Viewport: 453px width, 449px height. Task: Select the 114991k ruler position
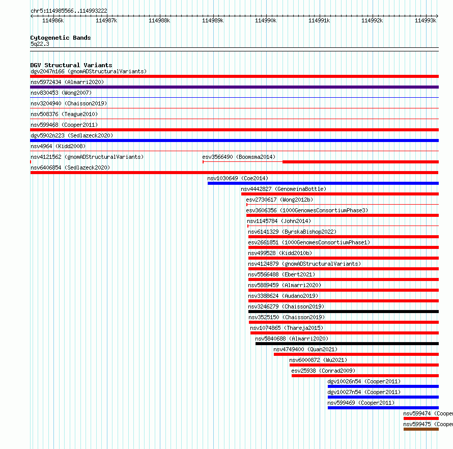click(x=319, y=20)
